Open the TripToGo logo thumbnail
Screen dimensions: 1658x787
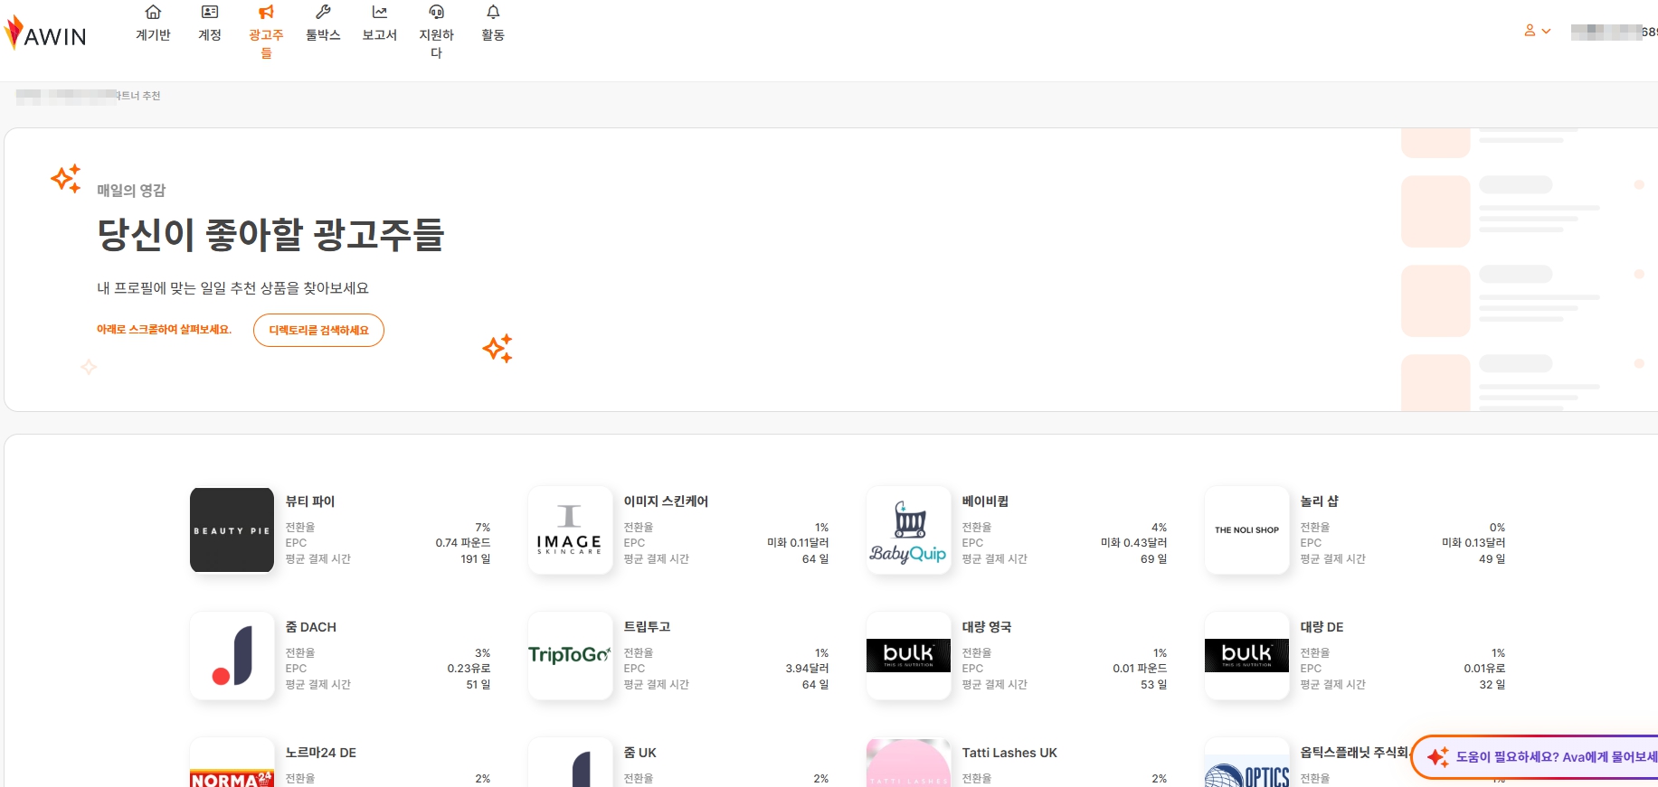coord(570,656)
